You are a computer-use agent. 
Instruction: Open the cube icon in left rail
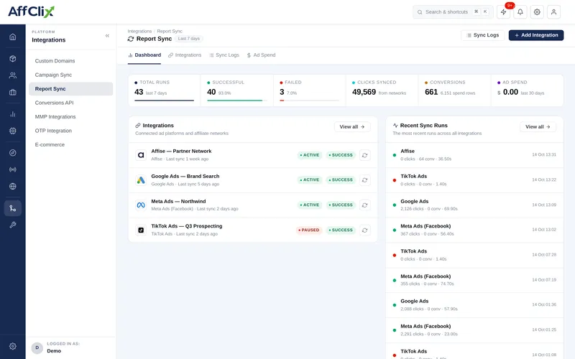pyautogui.click(x=12, y=59)
